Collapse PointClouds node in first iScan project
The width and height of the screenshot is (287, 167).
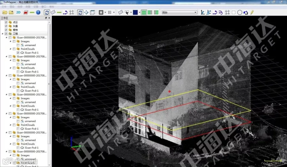pos(11,49)
